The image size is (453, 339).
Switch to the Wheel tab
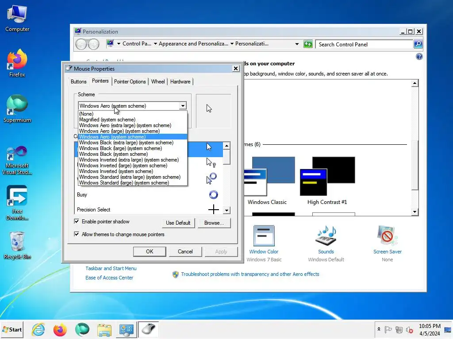coord(158,82)
